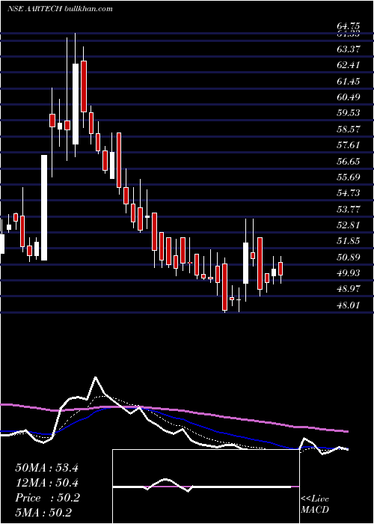Click the <<Live MACD label

[315, 505]
